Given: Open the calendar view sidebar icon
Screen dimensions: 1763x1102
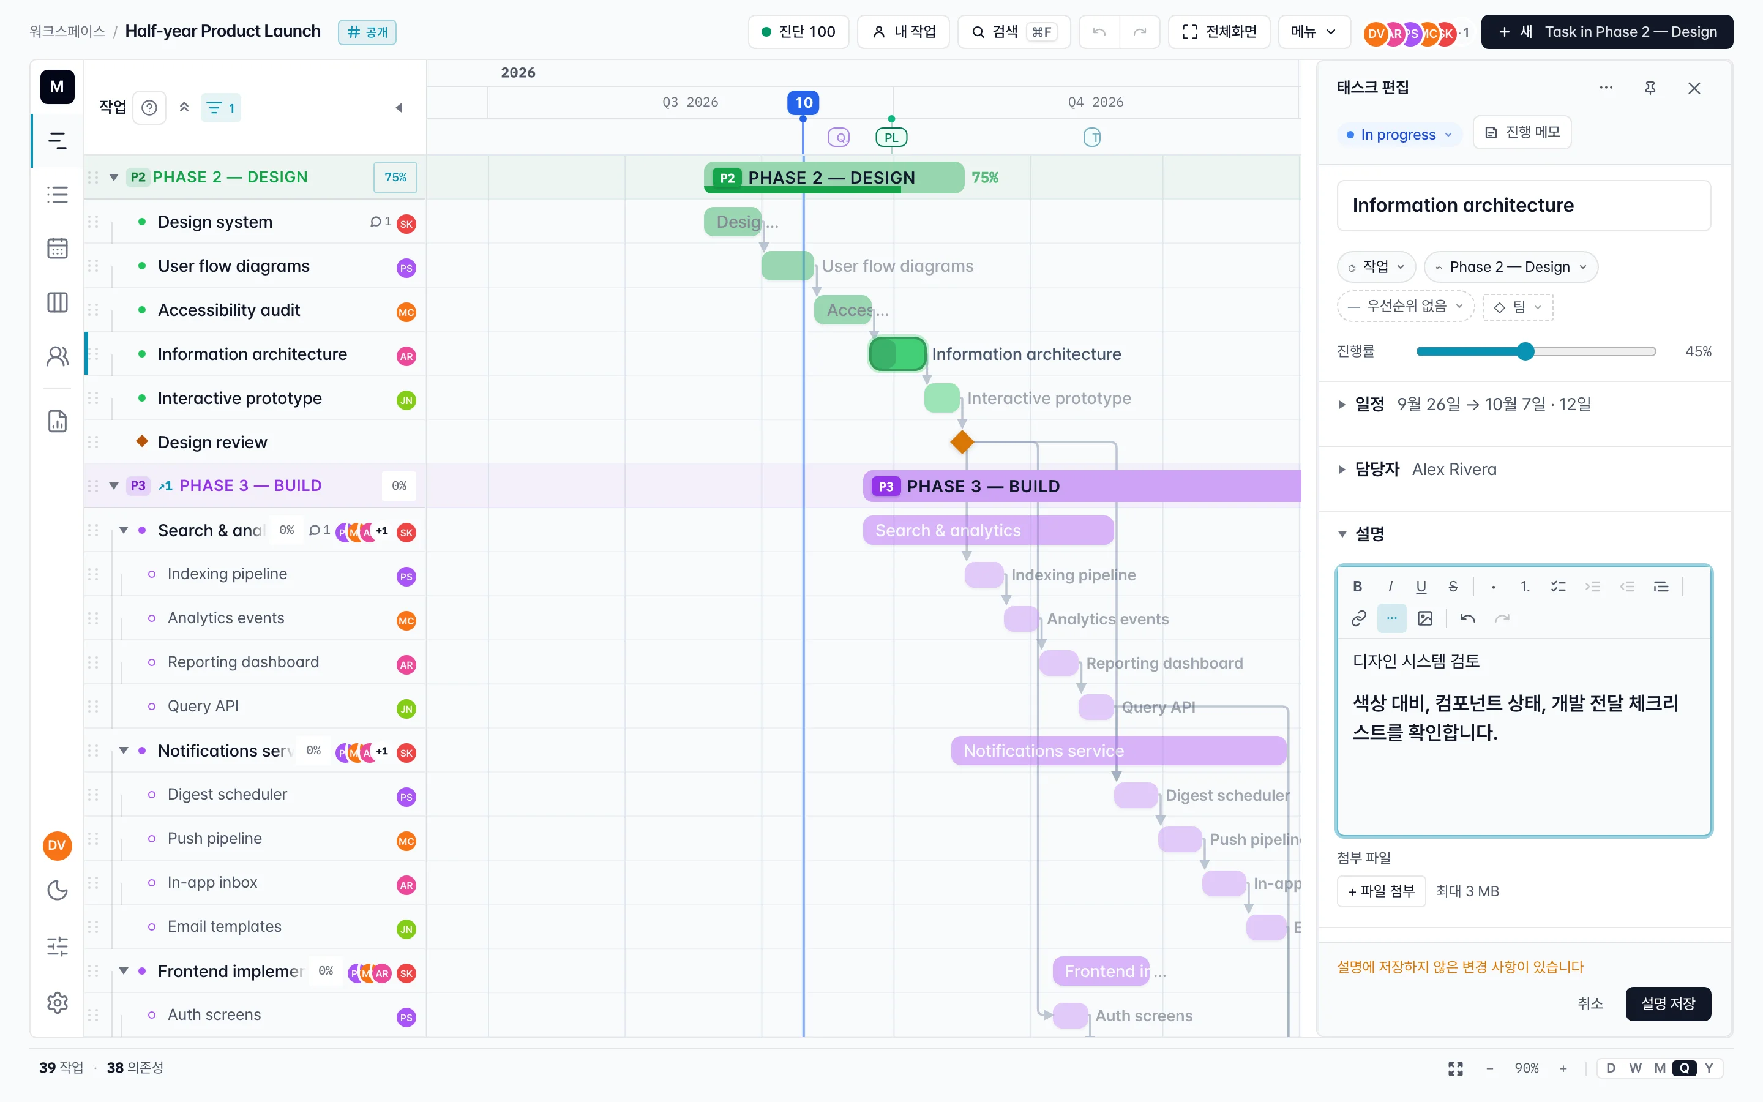Looking at the screenshot, I should click(58, 249).
